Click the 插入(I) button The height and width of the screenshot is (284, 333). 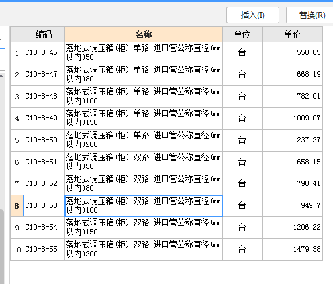point(253,15)
